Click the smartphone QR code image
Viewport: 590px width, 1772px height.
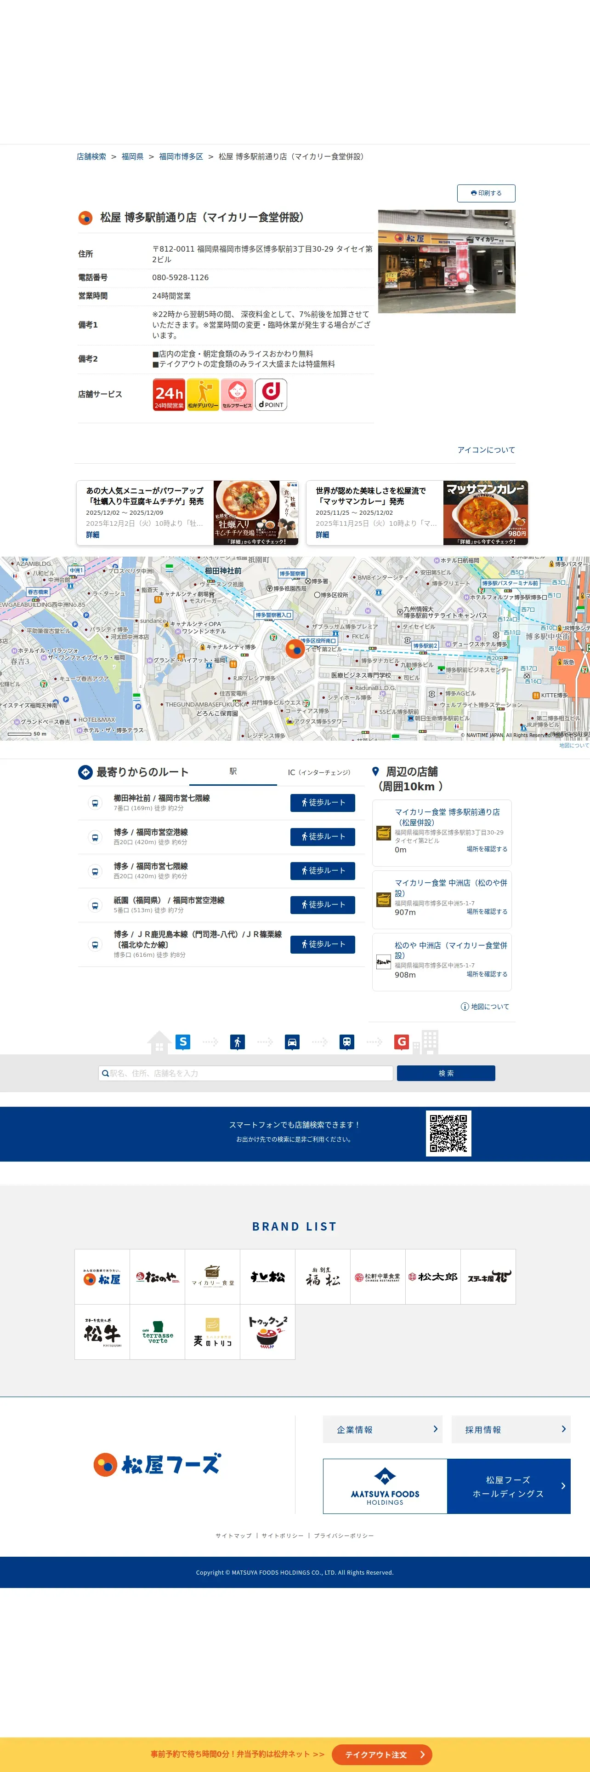click(x=448, y=1133)
